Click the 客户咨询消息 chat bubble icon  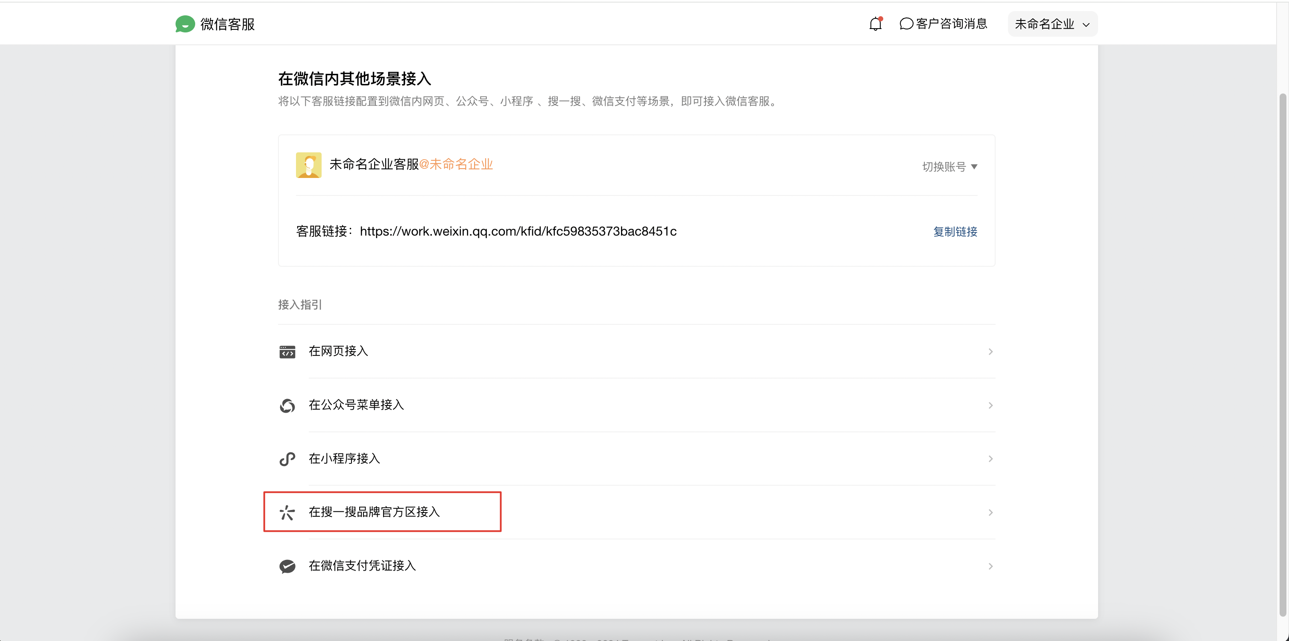pos(906,23)
